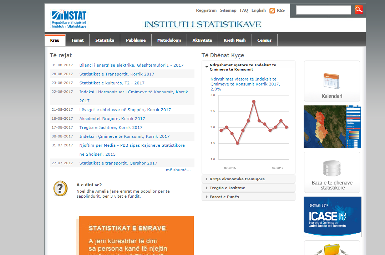Open Aksidentet Rrugore, Korrik 2017
Viewport: 385px width, 255px height.
(112, 119)
